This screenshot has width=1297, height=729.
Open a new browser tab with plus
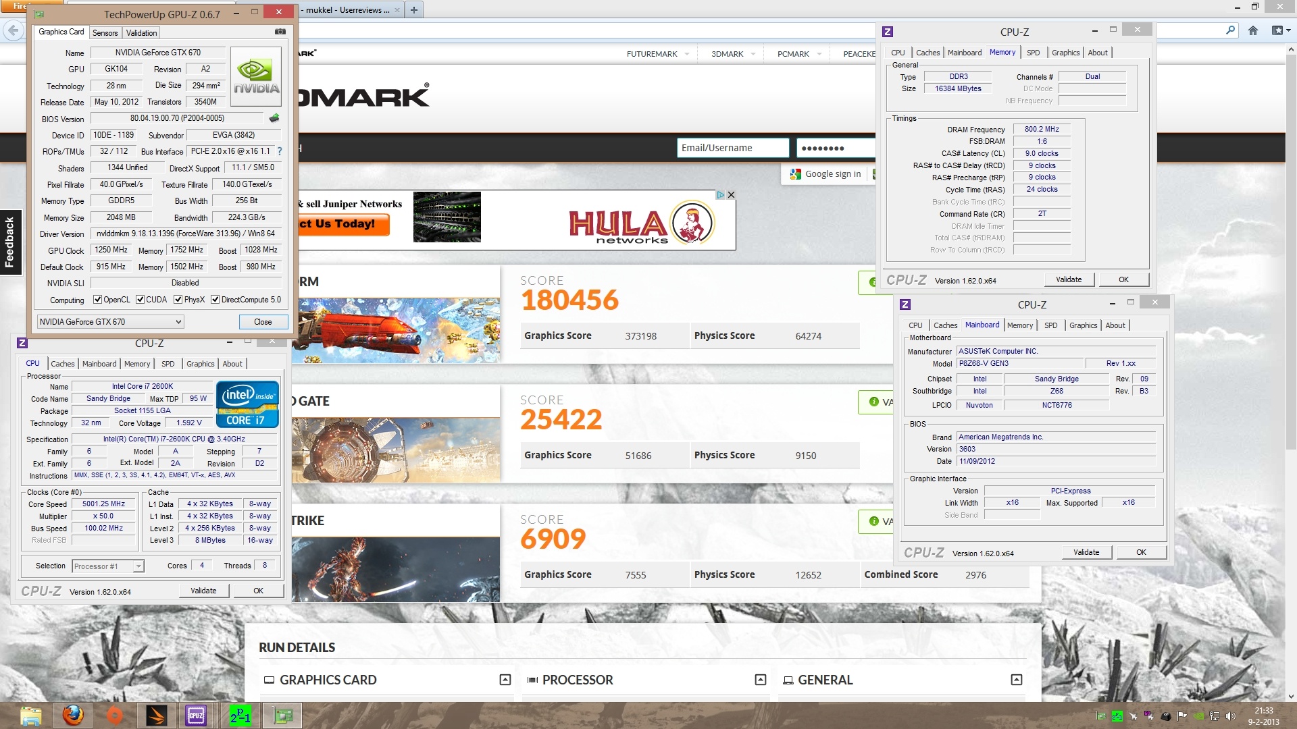[414, 9]
